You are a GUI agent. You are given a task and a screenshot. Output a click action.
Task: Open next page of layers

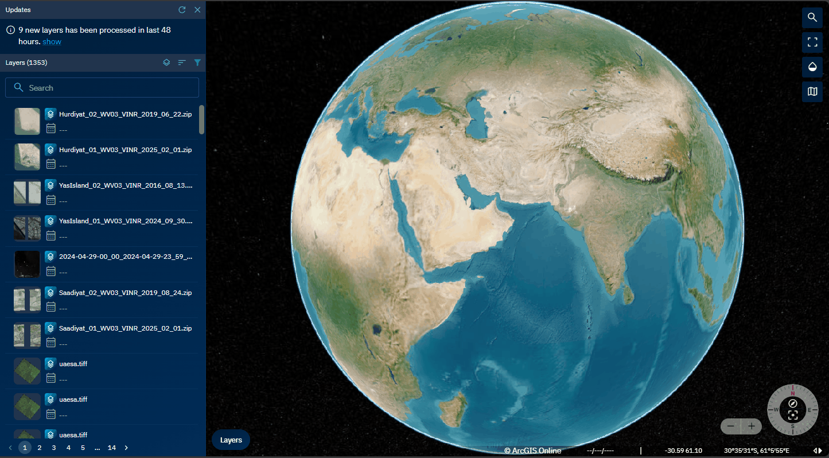tap(126, 447)
